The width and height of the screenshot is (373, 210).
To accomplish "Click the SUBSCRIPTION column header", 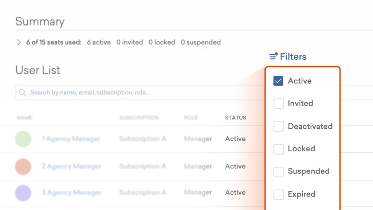I will (x=138, y=118).
